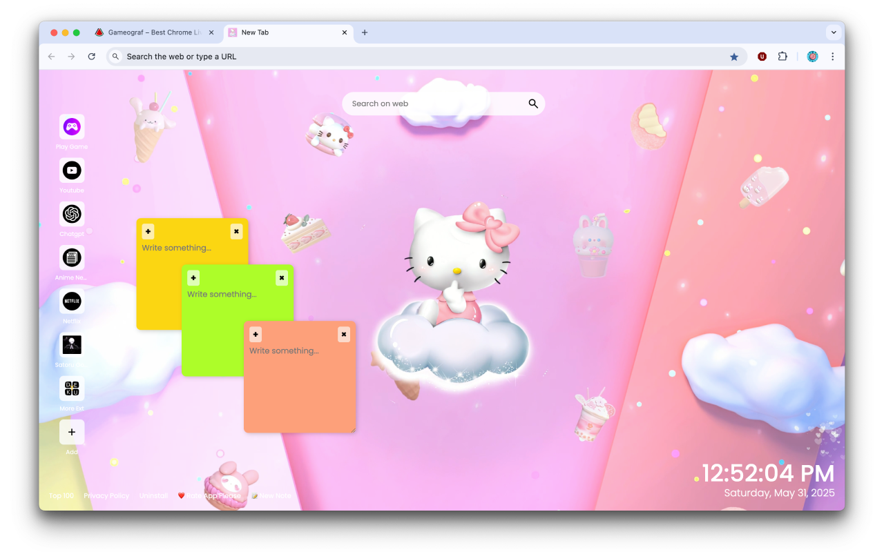
Task: Bookmark this page with the star icon
Action: 734,56
